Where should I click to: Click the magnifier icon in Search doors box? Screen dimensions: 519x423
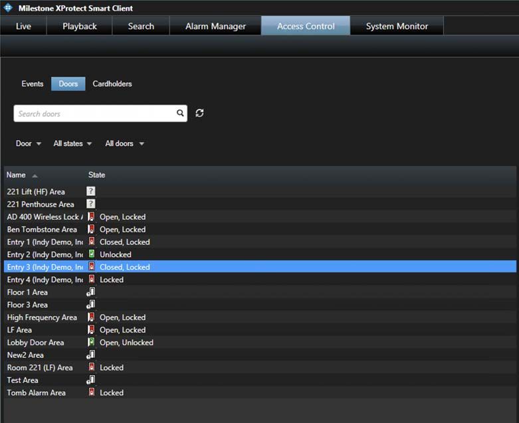[x=180, y=113]
